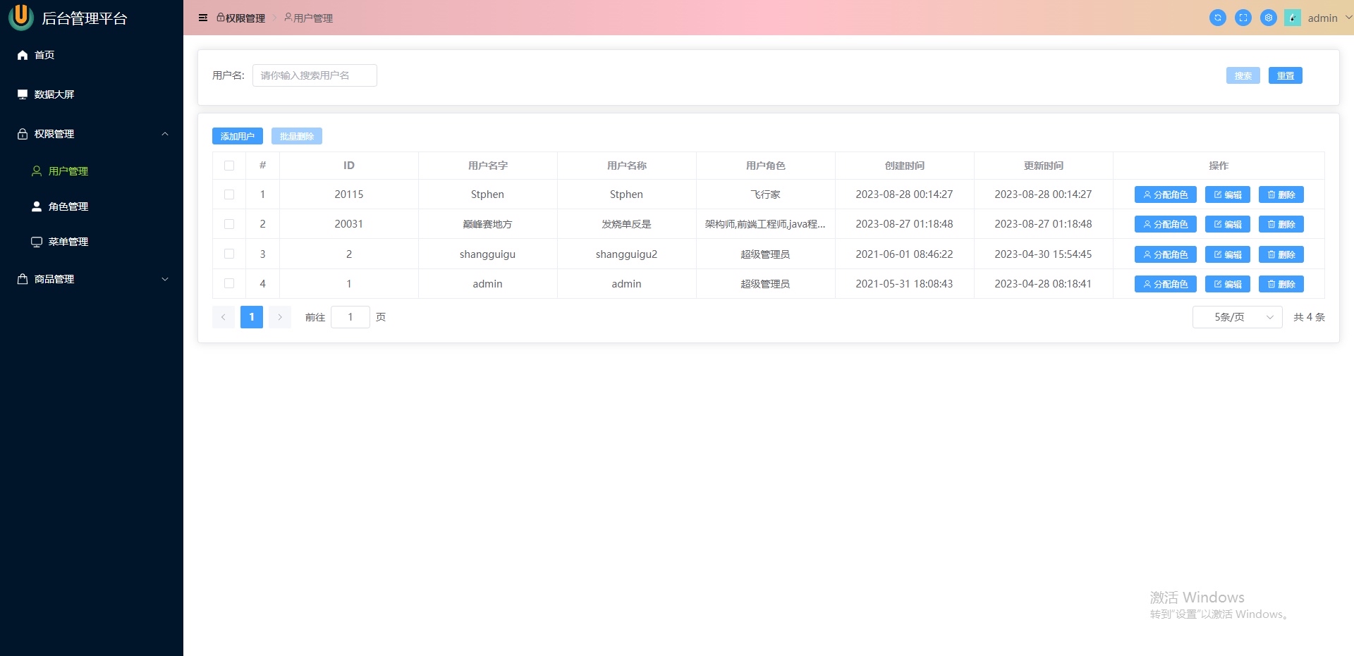This screenshot has height=656, width=1354.
Task: Edit the admin user row
Action: coord(1227,284)
